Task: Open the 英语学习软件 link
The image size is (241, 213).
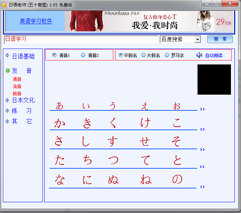Action: point(36,21)
